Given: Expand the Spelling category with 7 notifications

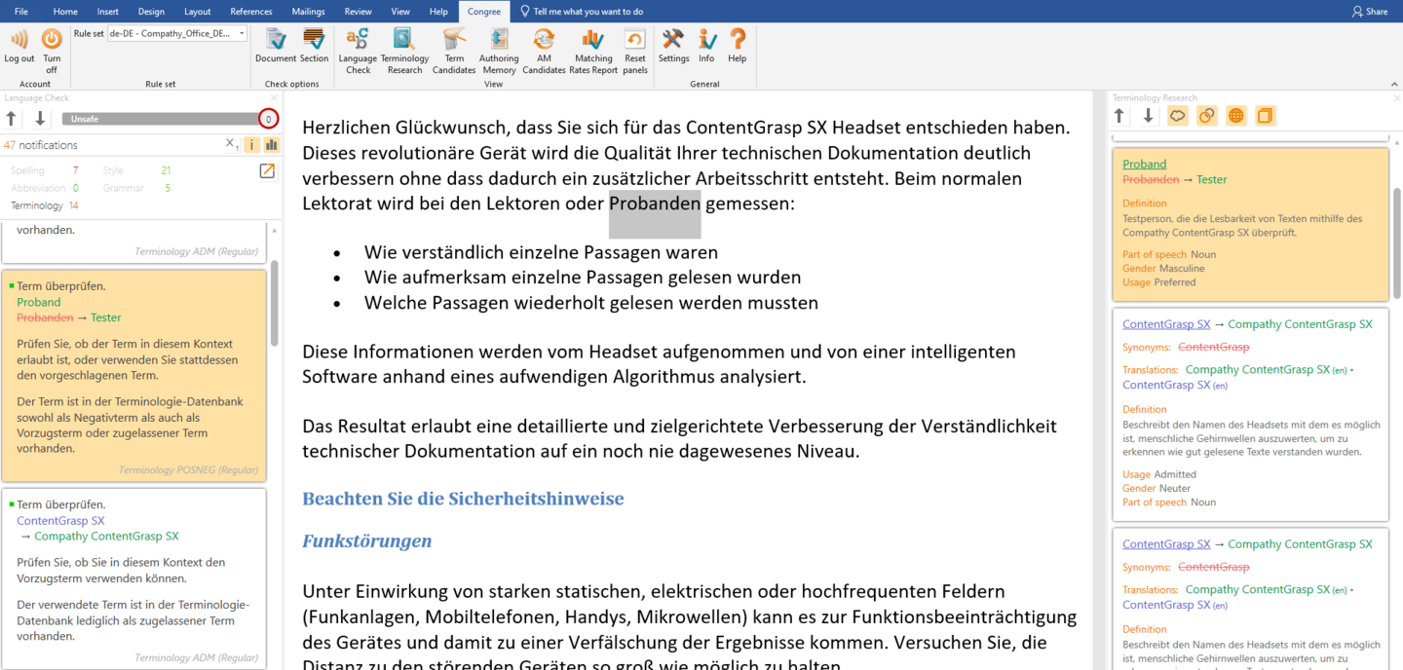Looking at the screenshot, I should [27, 170].
